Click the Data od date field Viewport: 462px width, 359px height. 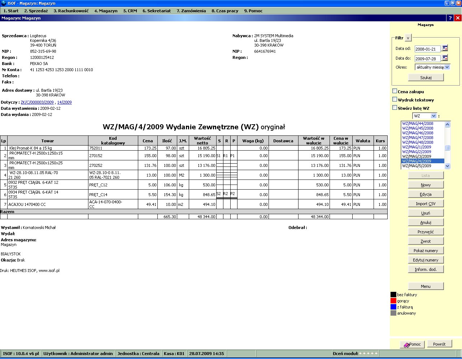(427, 49)
